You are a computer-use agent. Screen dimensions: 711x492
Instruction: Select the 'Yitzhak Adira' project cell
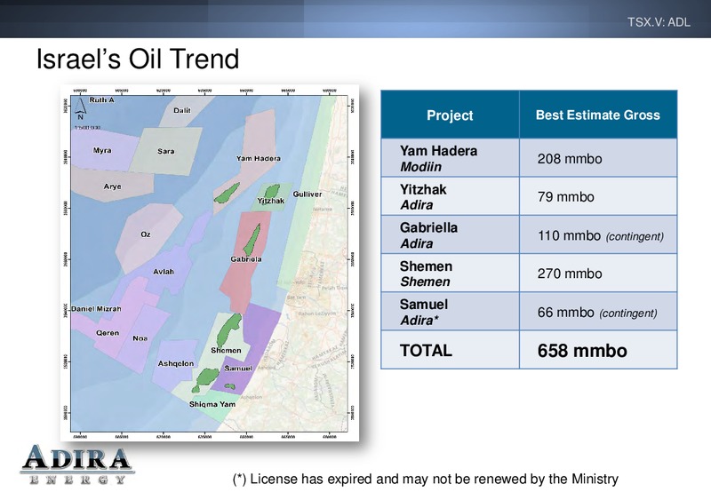450,196
